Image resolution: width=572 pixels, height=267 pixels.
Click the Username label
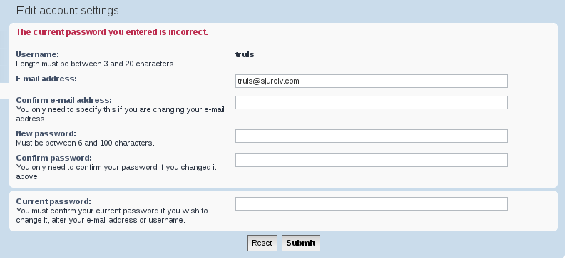(37, 54)
